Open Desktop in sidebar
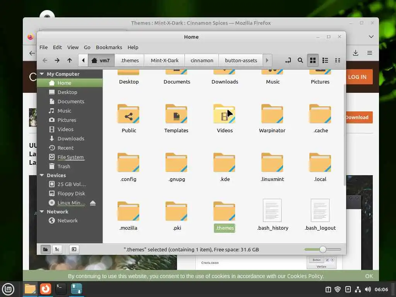This screenshot has width=396, height=297. (x=70, y=92)
